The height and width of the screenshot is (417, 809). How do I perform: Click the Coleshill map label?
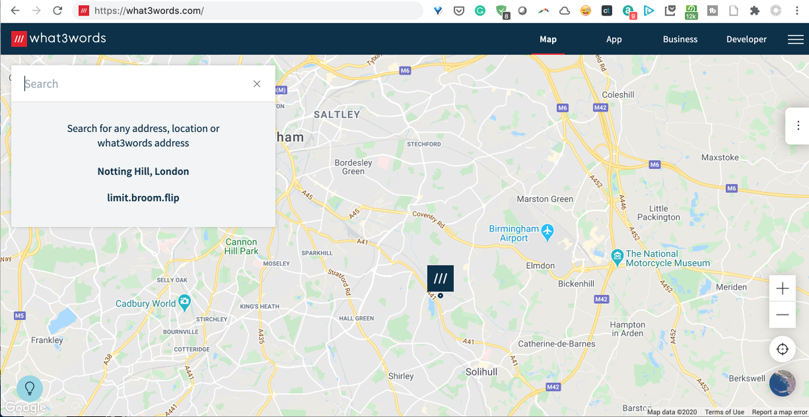(618, 95)
